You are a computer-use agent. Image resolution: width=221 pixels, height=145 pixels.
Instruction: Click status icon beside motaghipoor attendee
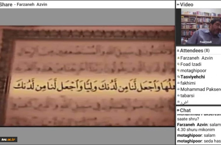[x=178, y=71]
